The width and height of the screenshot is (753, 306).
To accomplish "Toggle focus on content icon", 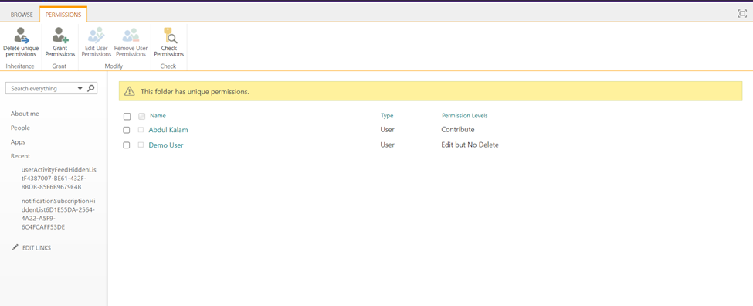I will 742,14.
